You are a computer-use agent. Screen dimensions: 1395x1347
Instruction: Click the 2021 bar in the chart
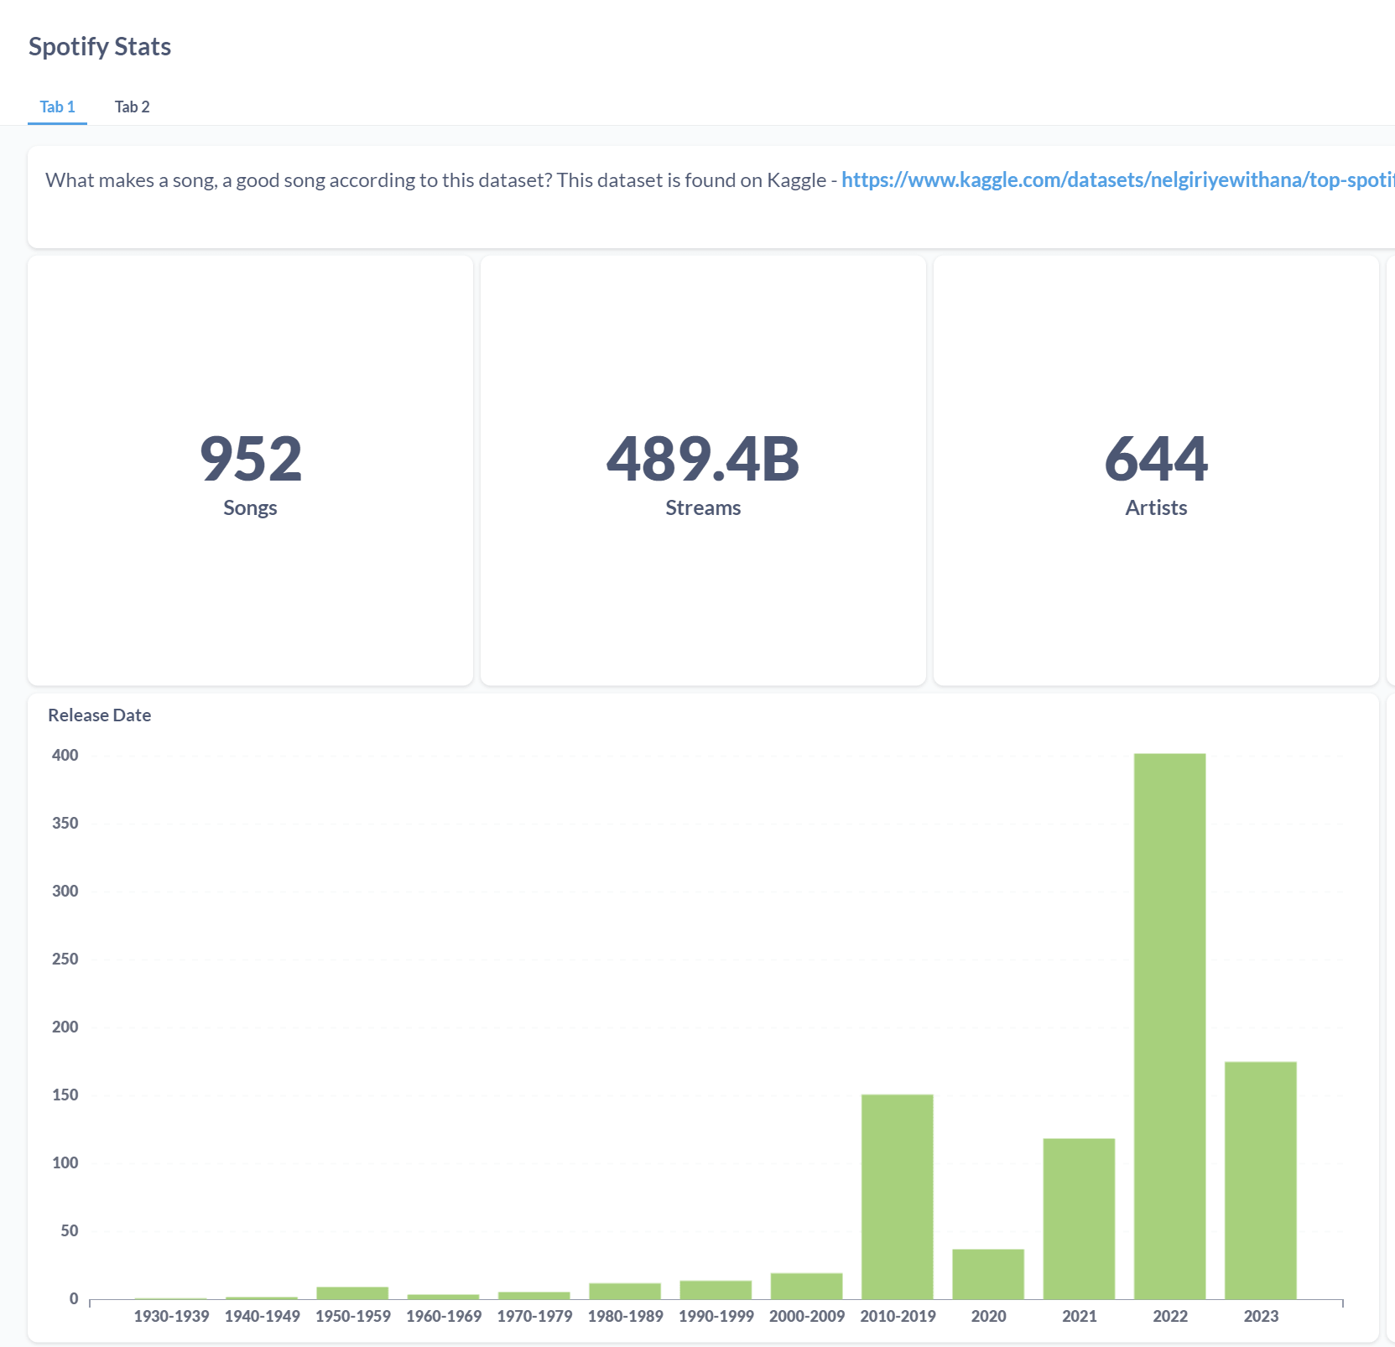(x=1079, y=1219)
